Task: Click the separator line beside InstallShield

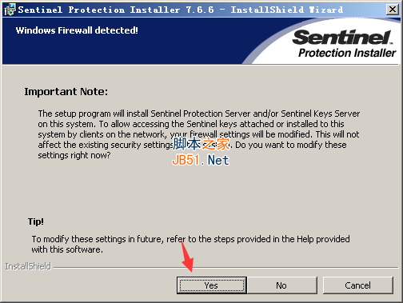Action: [225, 267]
